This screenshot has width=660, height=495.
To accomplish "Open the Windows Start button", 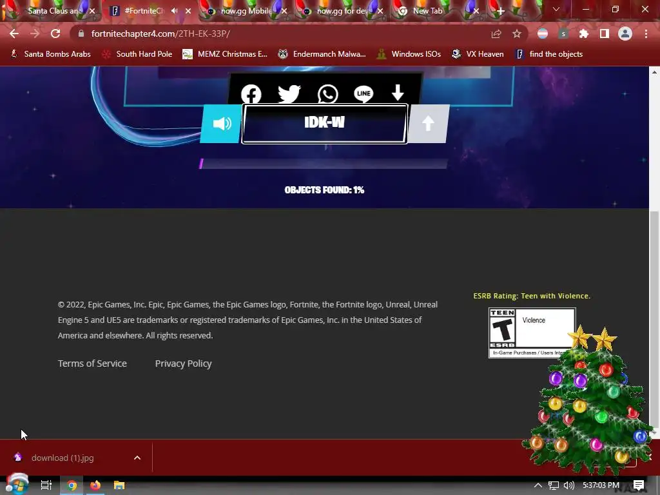I will 17,485.
